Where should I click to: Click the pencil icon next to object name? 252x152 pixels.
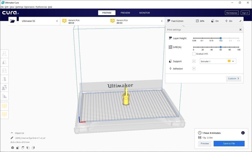pos(12,138)
